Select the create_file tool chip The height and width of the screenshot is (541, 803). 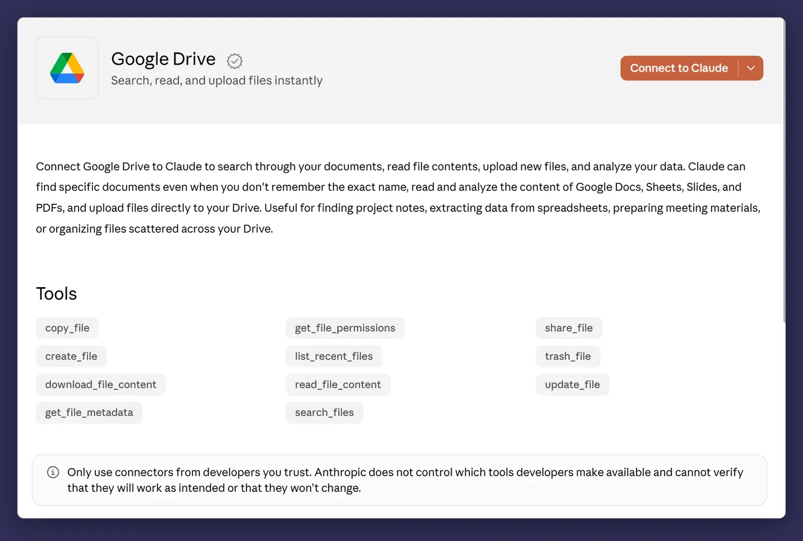point(71,356)
